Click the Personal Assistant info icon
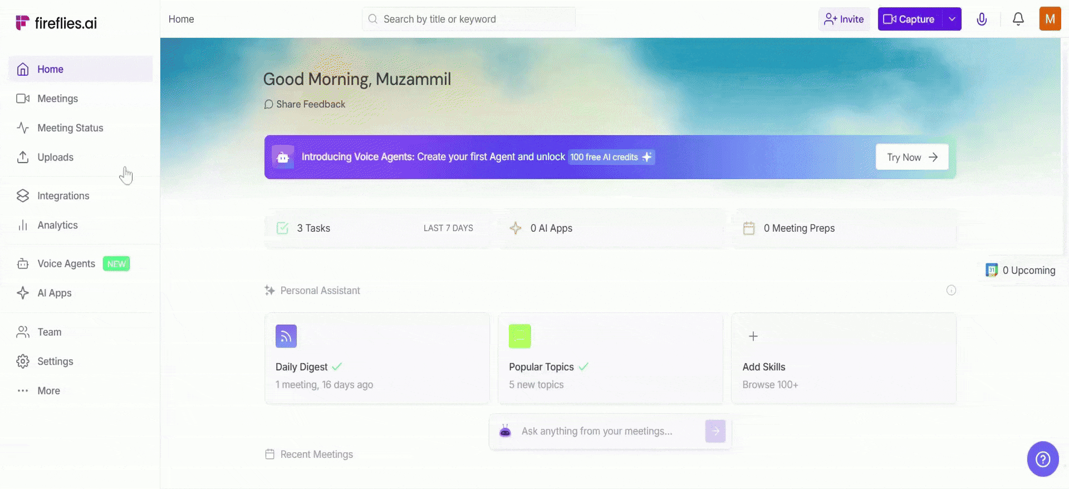The image size is (1069, 489). [x=951, y=290]
